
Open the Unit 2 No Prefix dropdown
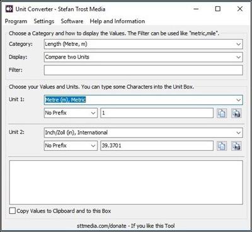tap(71, 146)
